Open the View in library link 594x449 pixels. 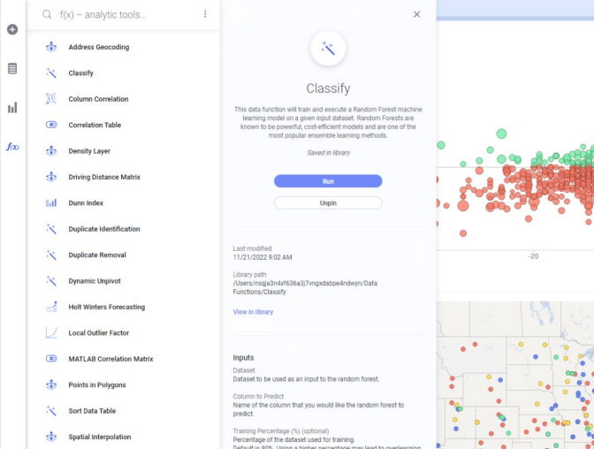pos(253,312)
